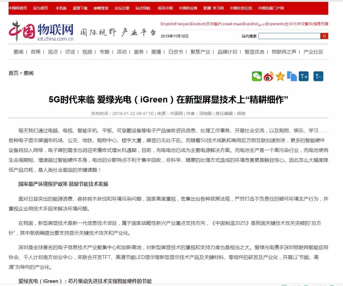This screenshot has width=343, height=286.
Task: Switch to 中文繁体 version
Action: pyautogui.click(x=305, y=24)
